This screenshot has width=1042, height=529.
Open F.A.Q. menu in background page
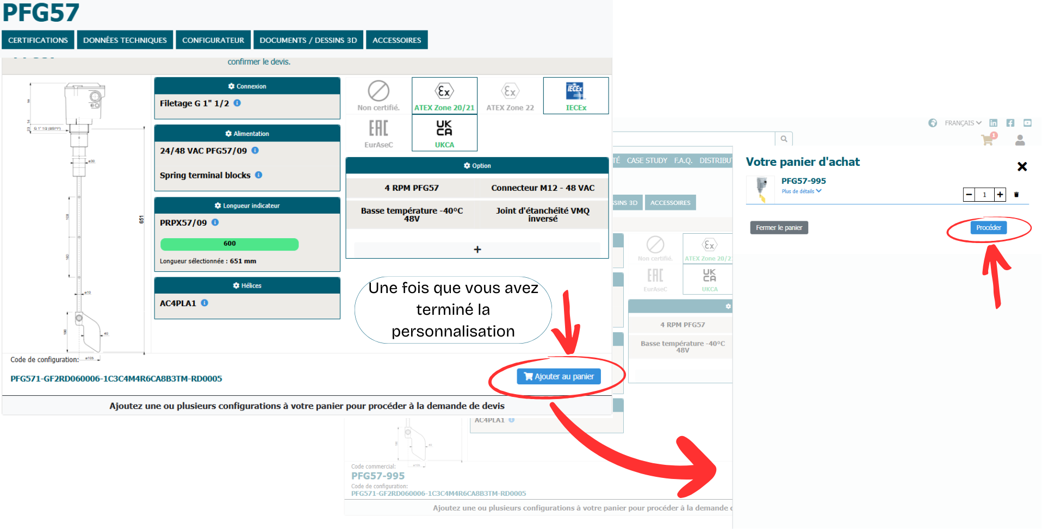(x=683, y=160)
